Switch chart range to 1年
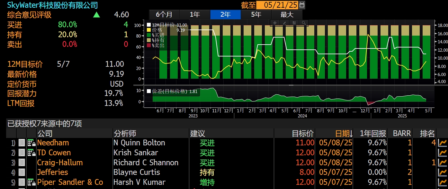Image resolution: width=448 pixels, height=189 pixels. (x=195, y=14)
